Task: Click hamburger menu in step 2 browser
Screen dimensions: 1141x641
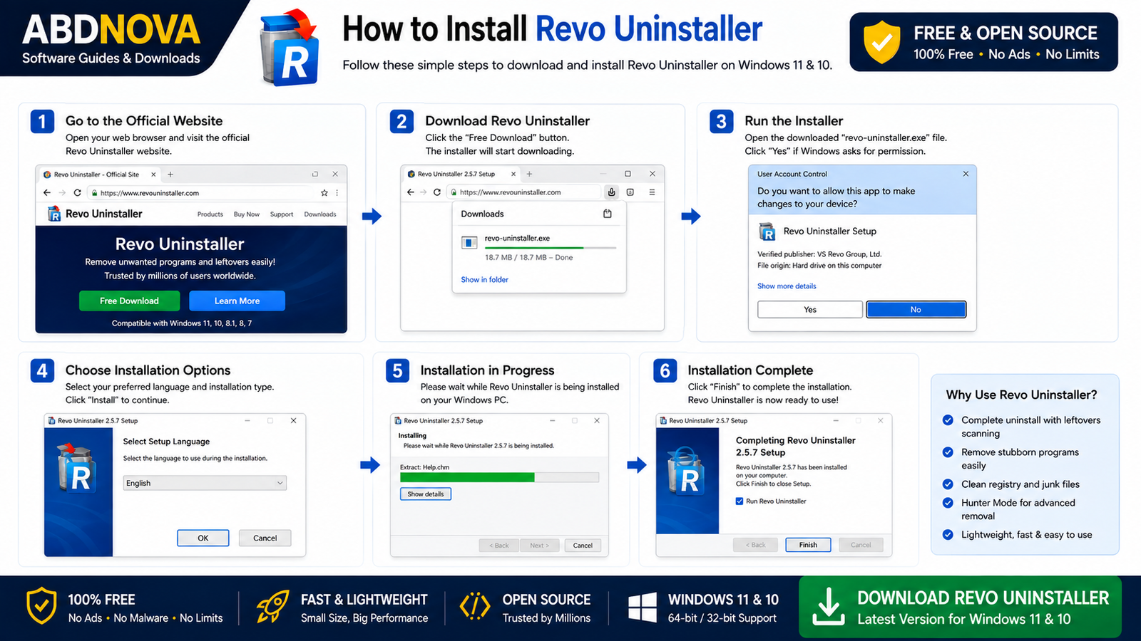Action: coord(652,192)
